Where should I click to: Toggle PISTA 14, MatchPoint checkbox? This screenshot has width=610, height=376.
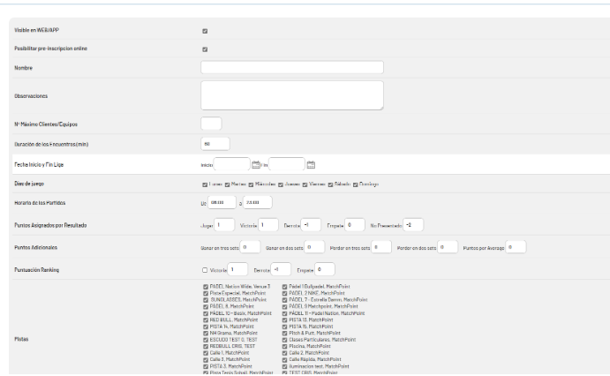(x=206, y=327)
